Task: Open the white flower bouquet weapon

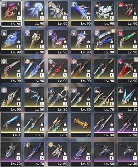Action: pos(104,13)
